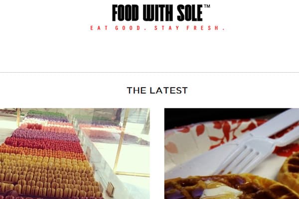Image resolution: width=299 pixels, height=199 pixels.
Task: Click the red macarons row in the display
Action: point(43,144)
